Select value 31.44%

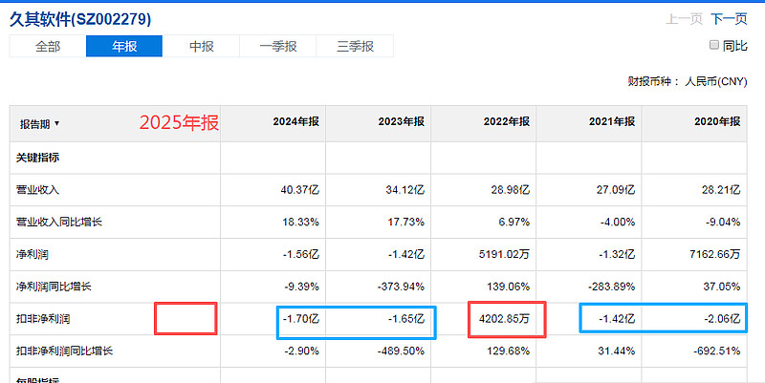(x=617, y=351)
